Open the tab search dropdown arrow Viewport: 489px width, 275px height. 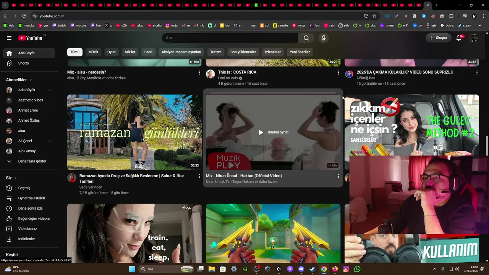(5, 5)
